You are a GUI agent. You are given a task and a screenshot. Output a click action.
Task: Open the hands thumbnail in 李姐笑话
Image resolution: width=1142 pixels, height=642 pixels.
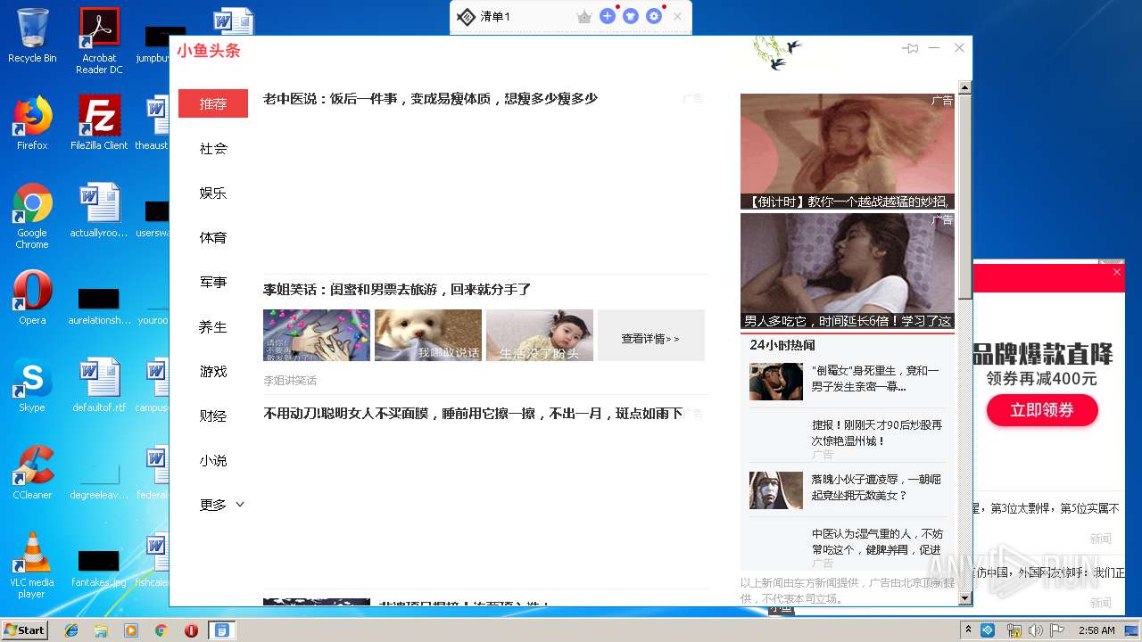pos(317,335)
